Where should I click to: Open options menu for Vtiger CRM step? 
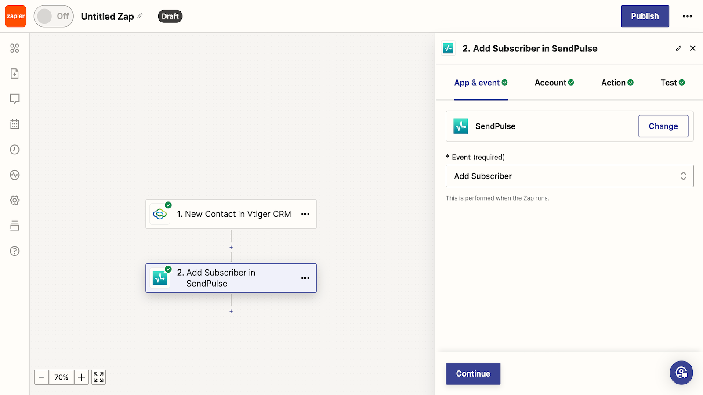point(305,214)
